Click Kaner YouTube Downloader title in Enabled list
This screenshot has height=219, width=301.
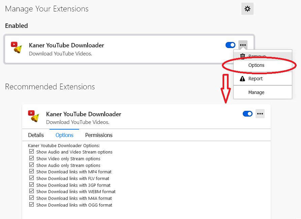[66, 45]
